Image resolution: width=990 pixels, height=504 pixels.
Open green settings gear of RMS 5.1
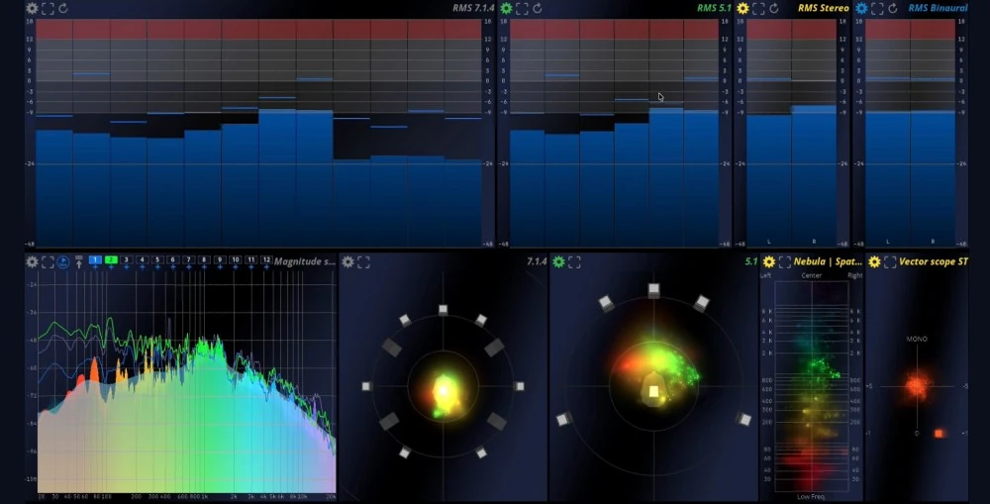pos(506,8)
